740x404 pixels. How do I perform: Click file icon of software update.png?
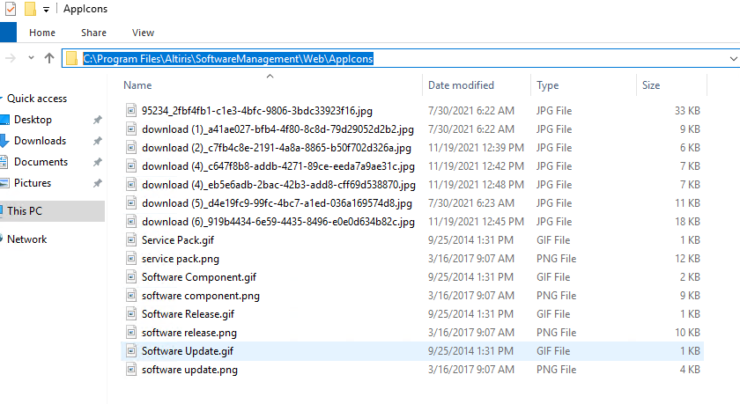click(x=131, y=369)
